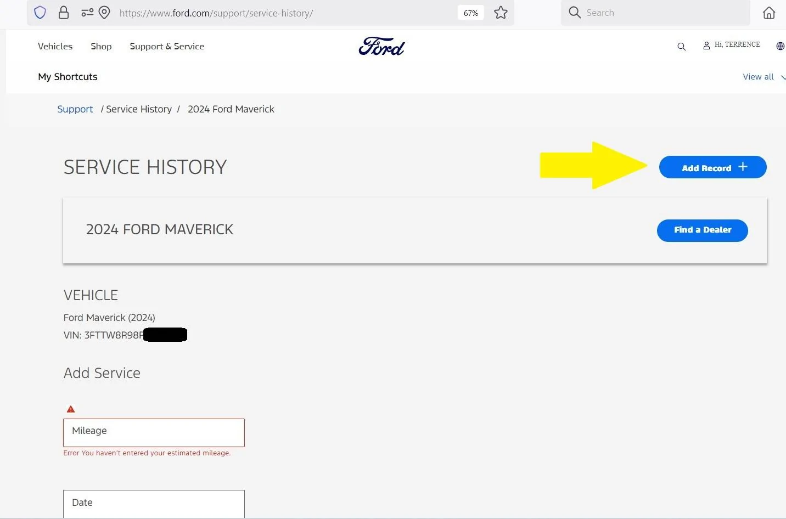This screenshot has width=786, height=519.
Task: Click into the Date input field
Action: (x=154, y=504)
